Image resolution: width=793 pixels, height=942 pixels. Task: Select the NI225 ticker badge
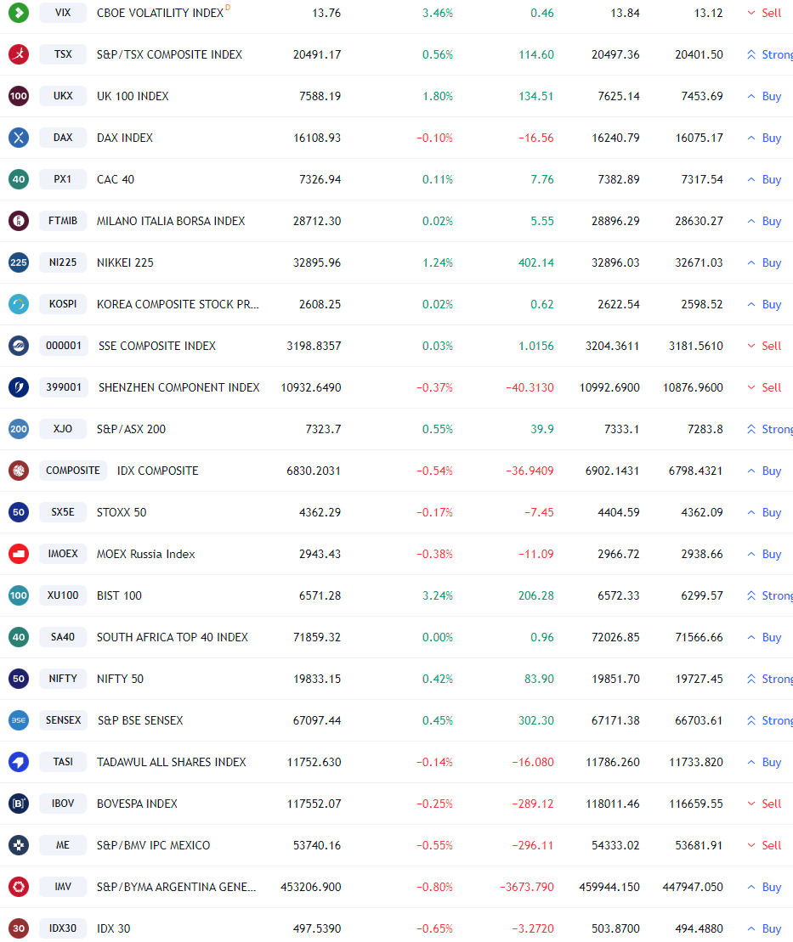63,262
